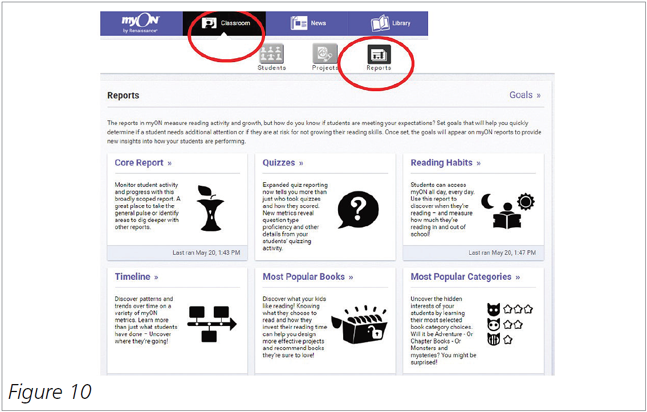This screenshot has width=647, height=412.
Task: Open the Most Popular Categories link
Action: pos(465,277)
